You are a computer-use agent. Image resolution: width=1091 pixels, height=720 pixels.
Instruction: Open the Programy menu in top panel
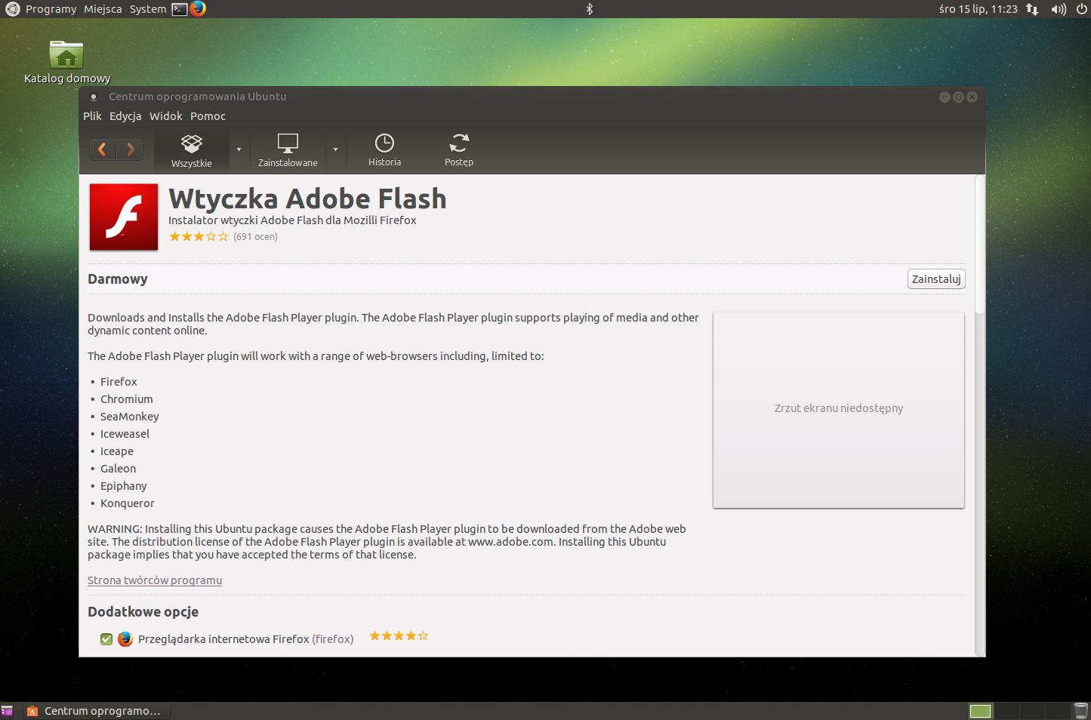click(51, 9)
